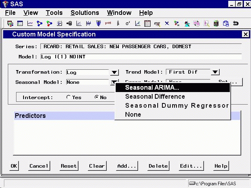Open the File menu
This screenshot has height=188, width=251.
coord(10,13)
